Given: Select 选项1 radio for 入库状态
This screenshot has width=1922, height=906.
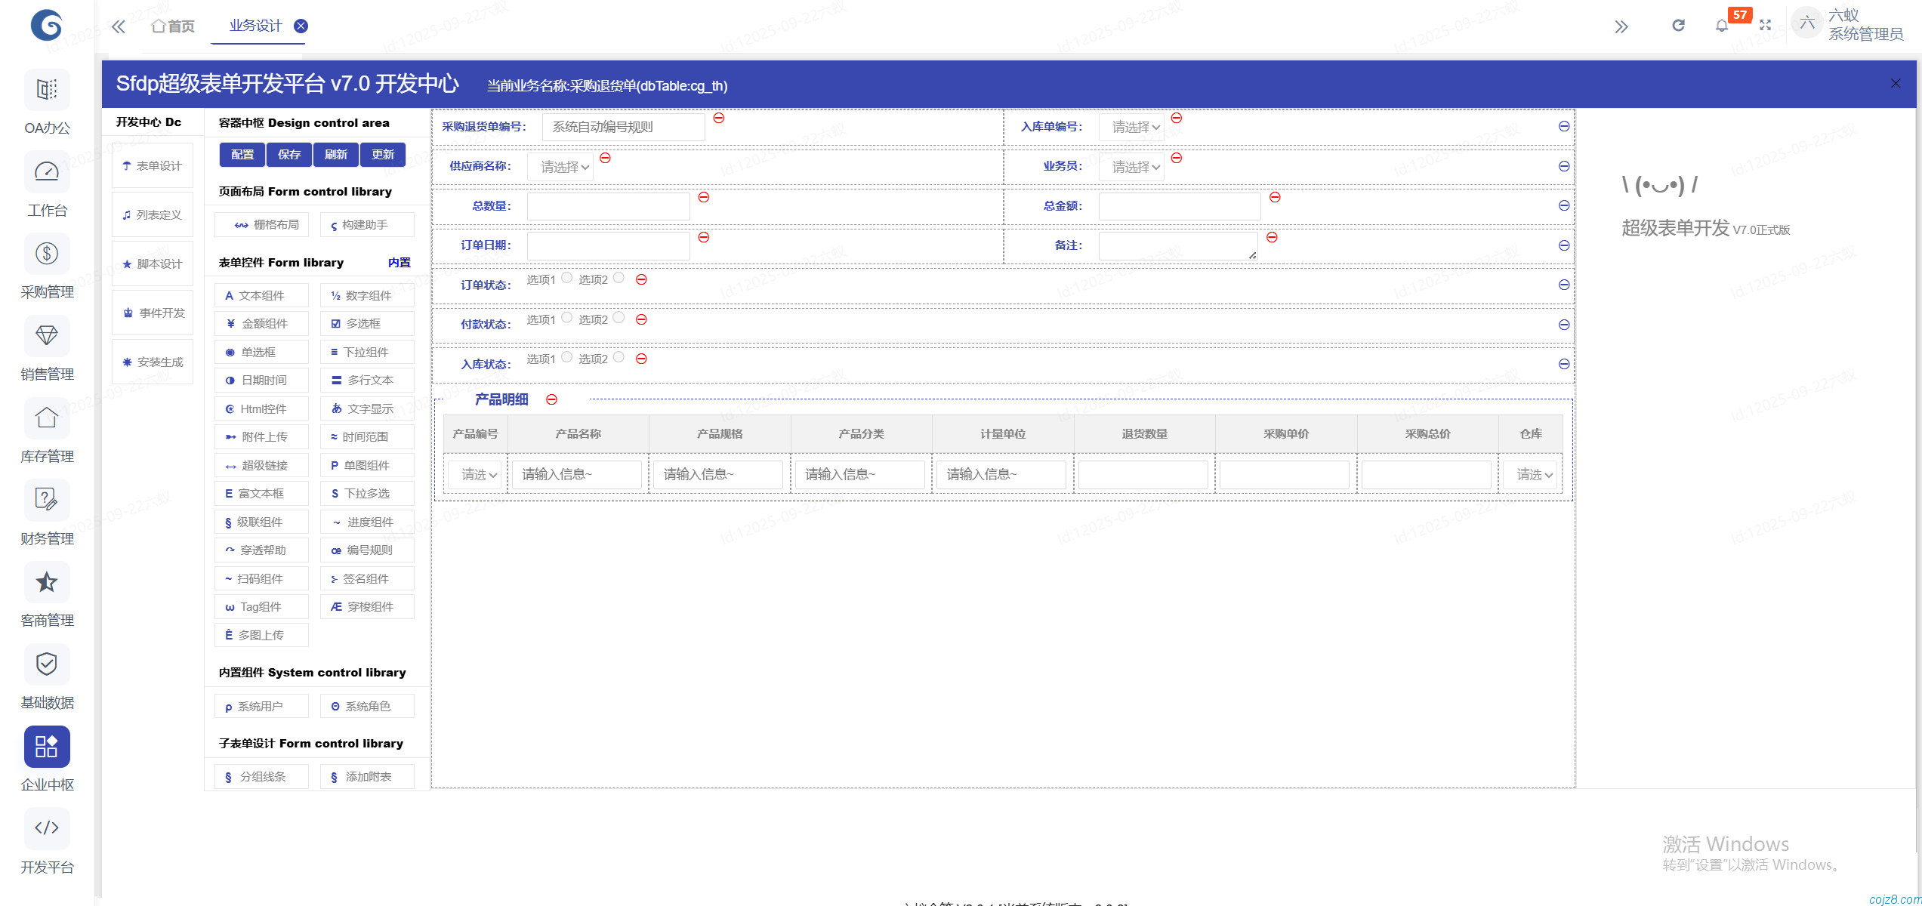Looking at the screenshot, I should 567,357.
